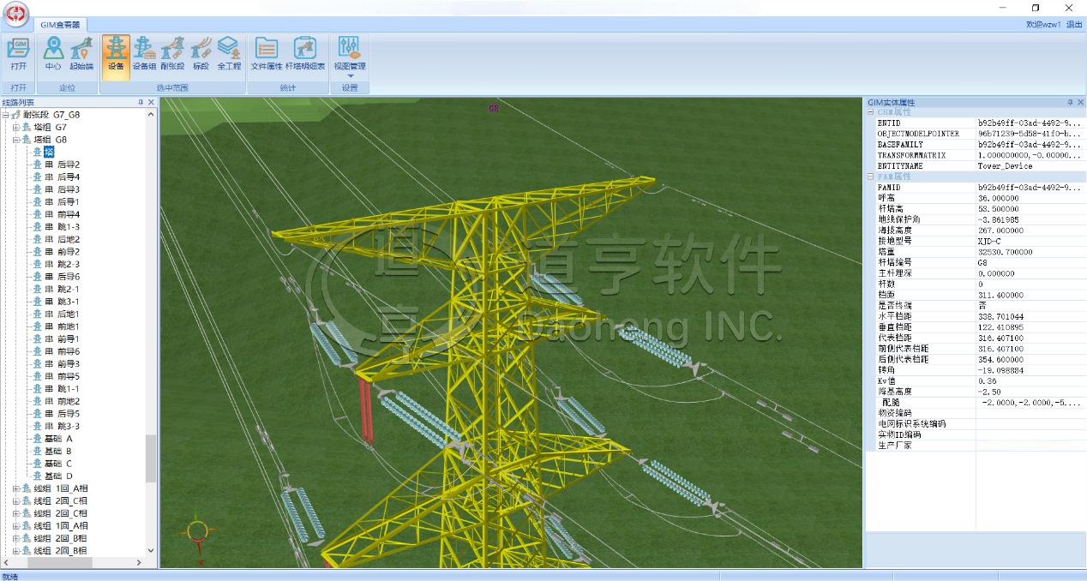Viewport: 1087px width, 581px height.
Task: Expand the first 线组 1回_A相 node
Action: (x=15, y=488)
